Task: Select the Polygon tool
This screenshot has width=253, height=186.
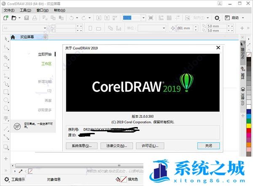Action: [6, 108]
